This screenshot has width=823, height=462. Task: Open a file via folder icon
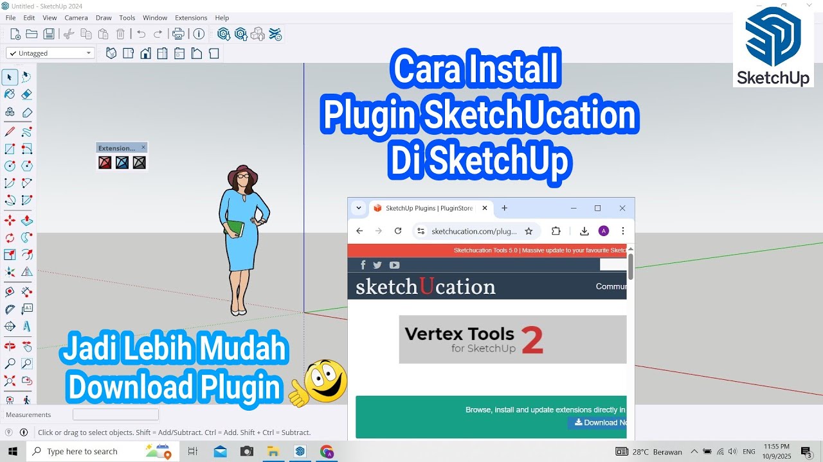coord(31,34)
